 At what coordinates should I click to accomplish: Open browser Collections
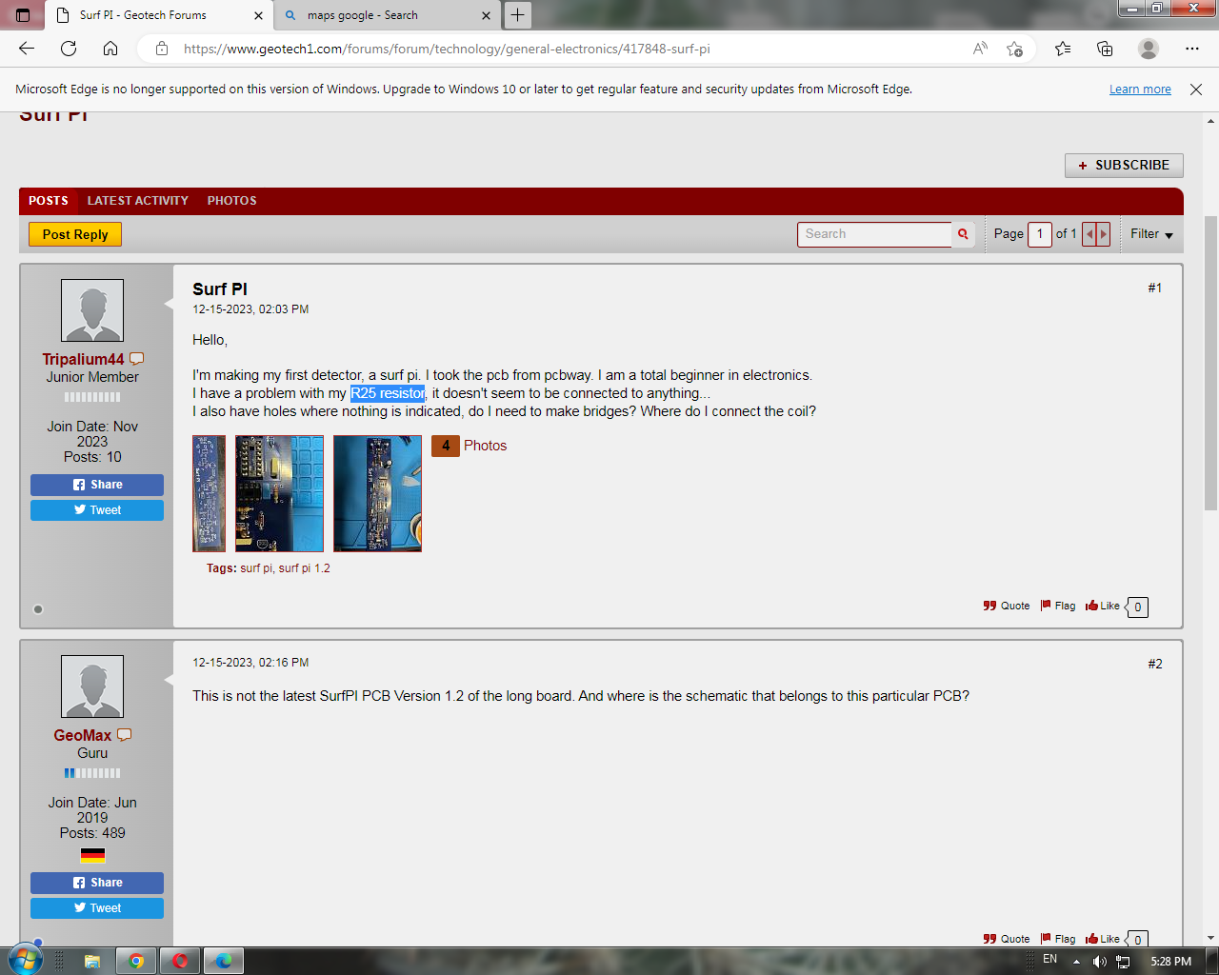tap(1105, 49)
